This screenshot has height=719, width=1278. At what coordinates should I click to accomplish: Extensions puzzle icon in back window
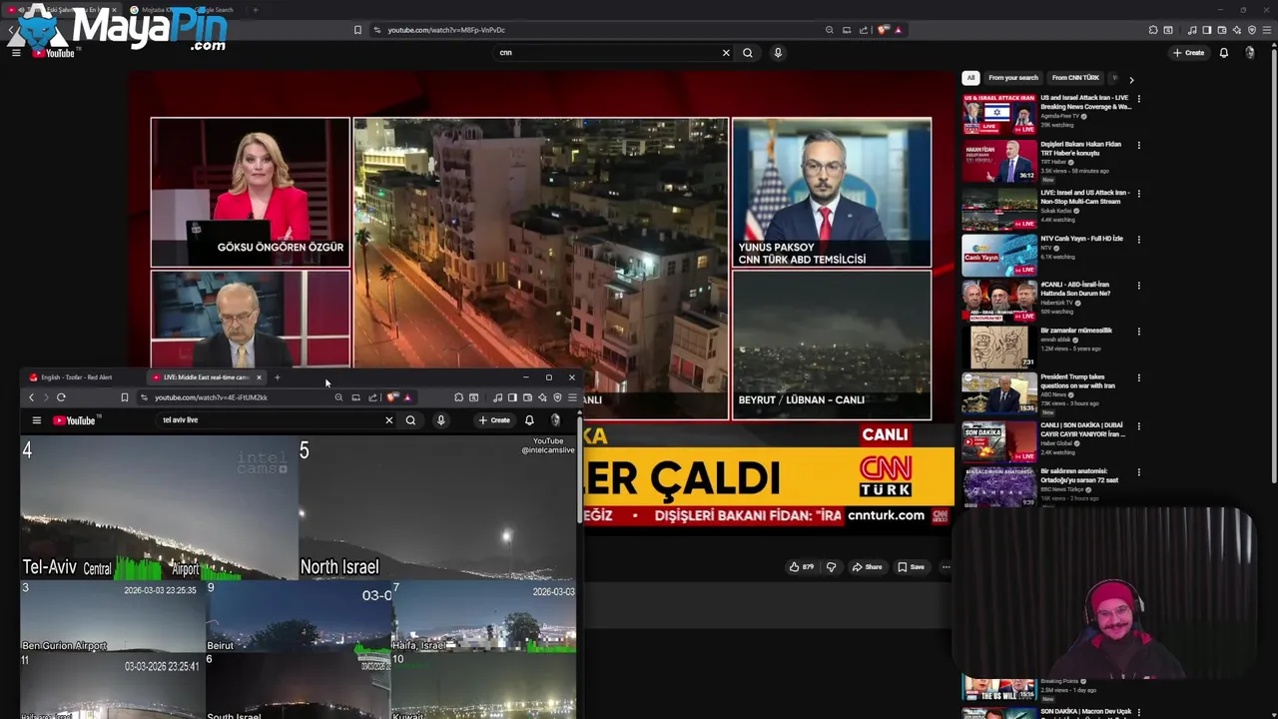(1153, 30)
